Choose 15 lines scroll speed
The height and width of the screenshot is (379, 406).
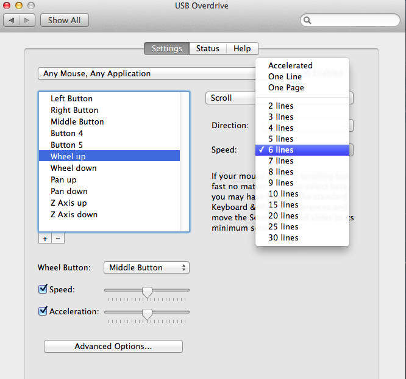302,205
